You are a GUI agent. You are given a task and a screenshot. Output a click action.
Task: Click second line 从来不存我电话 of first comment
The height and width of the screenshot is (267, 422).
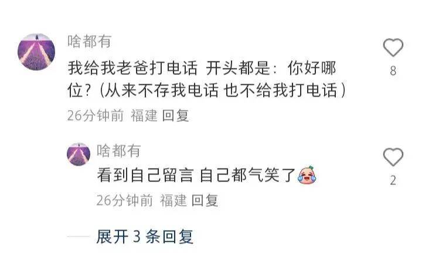[x=162, y=90]
